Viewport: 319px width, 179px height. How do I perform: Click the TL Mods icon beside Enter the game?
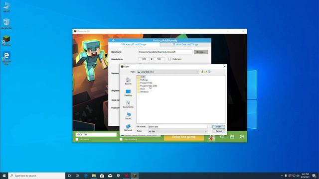212,138
